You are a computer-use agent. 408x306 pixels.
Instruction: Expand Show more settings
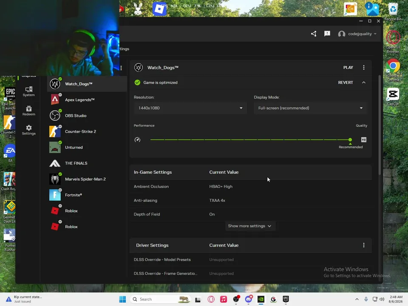(x=249, y=226)
